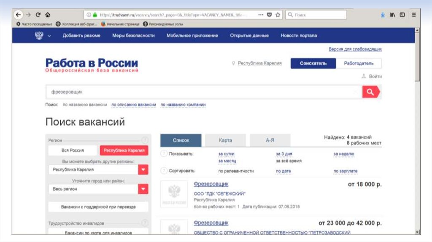Open Коллекция веб-фрагментов bookmark
The height and width of the screenshot is (242, 432).
[76, 24]
